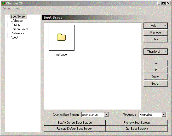
Task: Remove the selected boot screen
Action: pos(156,32)
